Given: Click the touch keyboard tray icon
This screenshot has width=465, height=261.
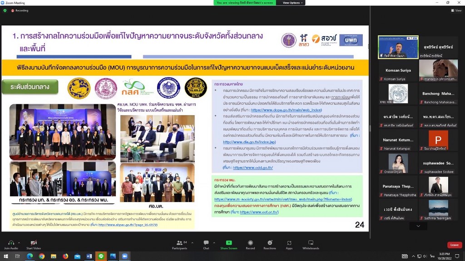Looking at the screenshot, I should coord(405,256).
